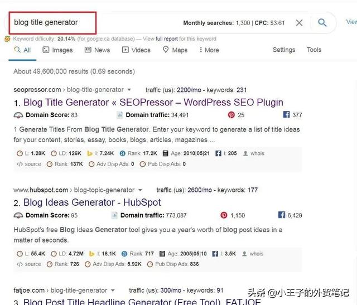Viewport: 357px width, 305px height.
Task: Click Pinterest icon showing 25 shares
Action: pos(231,115)
